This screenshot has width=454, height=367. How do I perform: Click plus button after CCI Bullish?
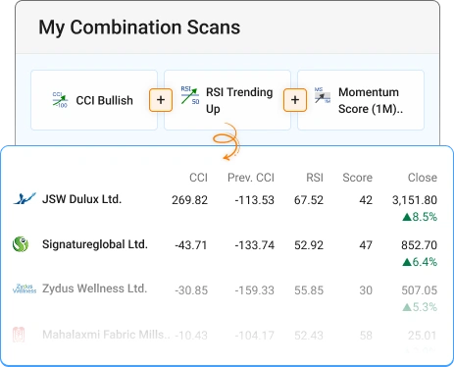161,100
